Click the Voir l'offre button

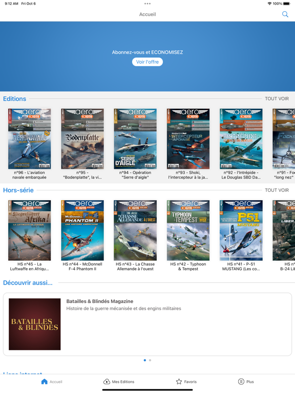click(147, 62)
